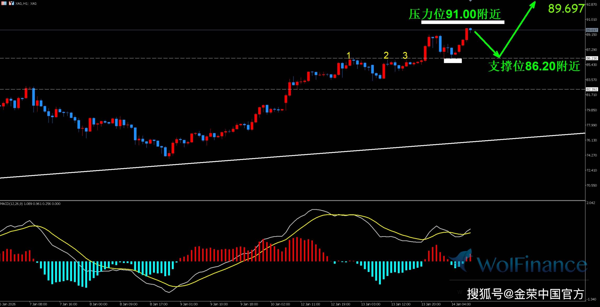Screen dimensions: 600x307
Task: Select the 压力位91.00附近 text label
Action: [455, 14]
